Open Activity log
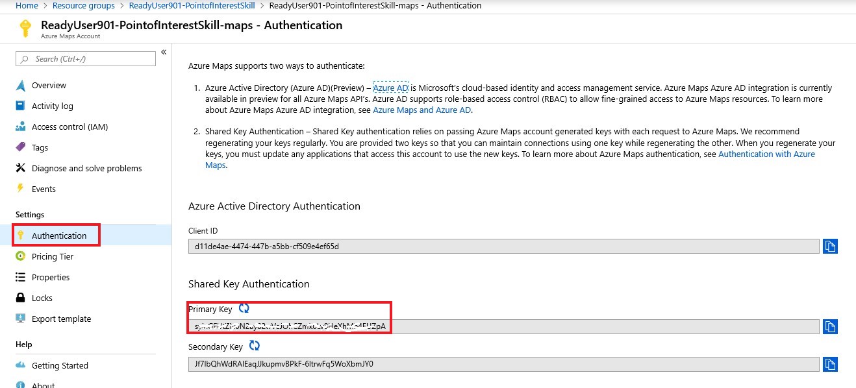Image resolution: width=856 pixels, height=388 pixels. click(x=53, y=106)
